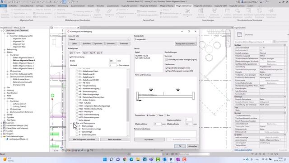The width and height of the screenshot is (289, 163).
Task: Click the Breite input field
Action: click(x=113, y=61)
